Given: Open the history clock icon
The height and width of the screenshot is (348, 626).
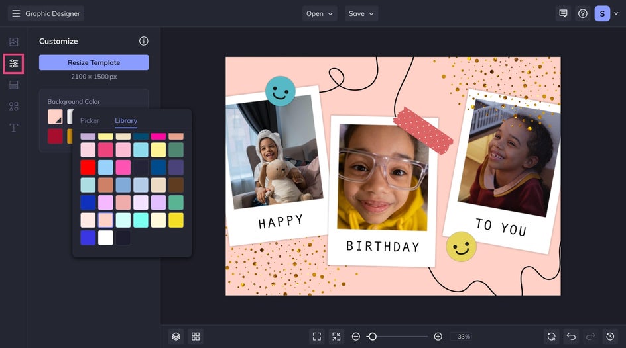Looking at the screenshot, I should click(610, 337).
